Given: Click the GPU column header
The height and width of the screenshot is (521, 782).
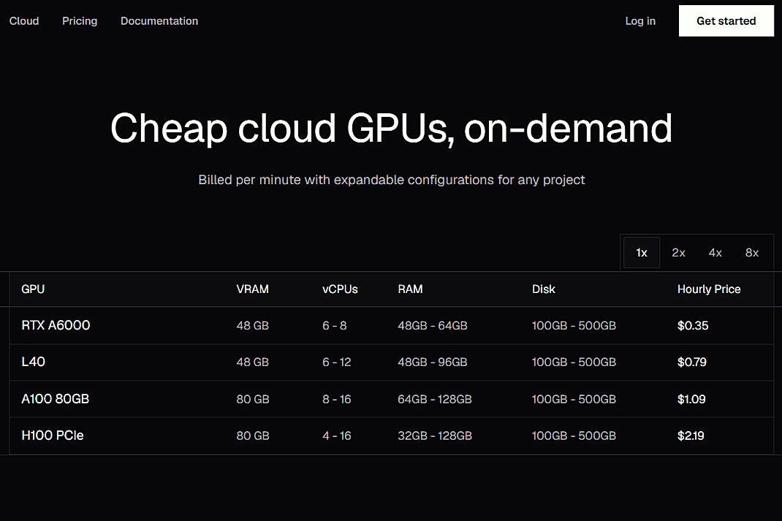Looking at the screenshot, I should pyautogui.click(x=33, y=289).
